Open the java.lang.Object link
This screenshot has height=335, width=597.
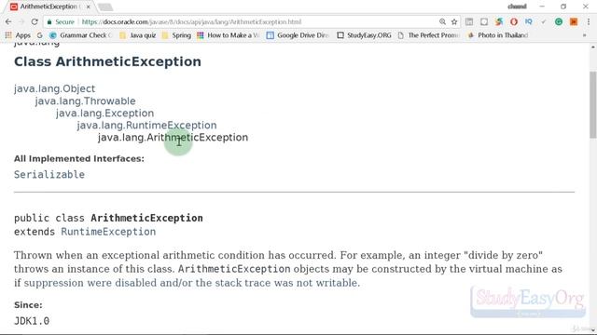pos(54,89)
